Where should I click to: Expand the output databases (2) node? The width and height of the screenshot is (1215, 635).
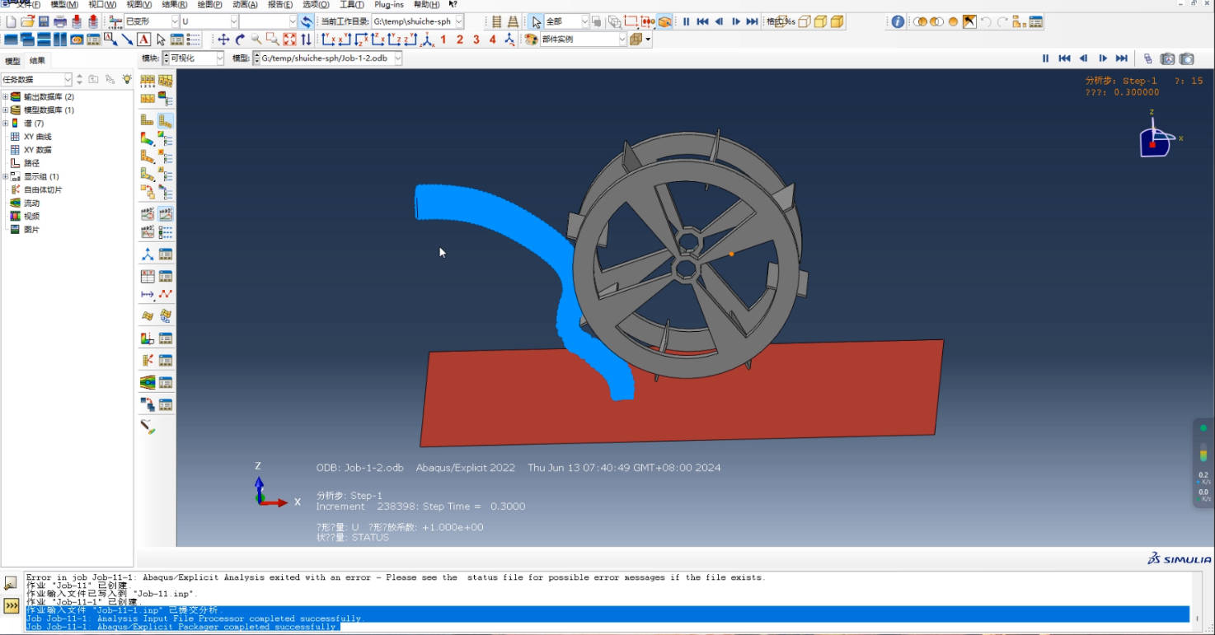click(5, 96)
